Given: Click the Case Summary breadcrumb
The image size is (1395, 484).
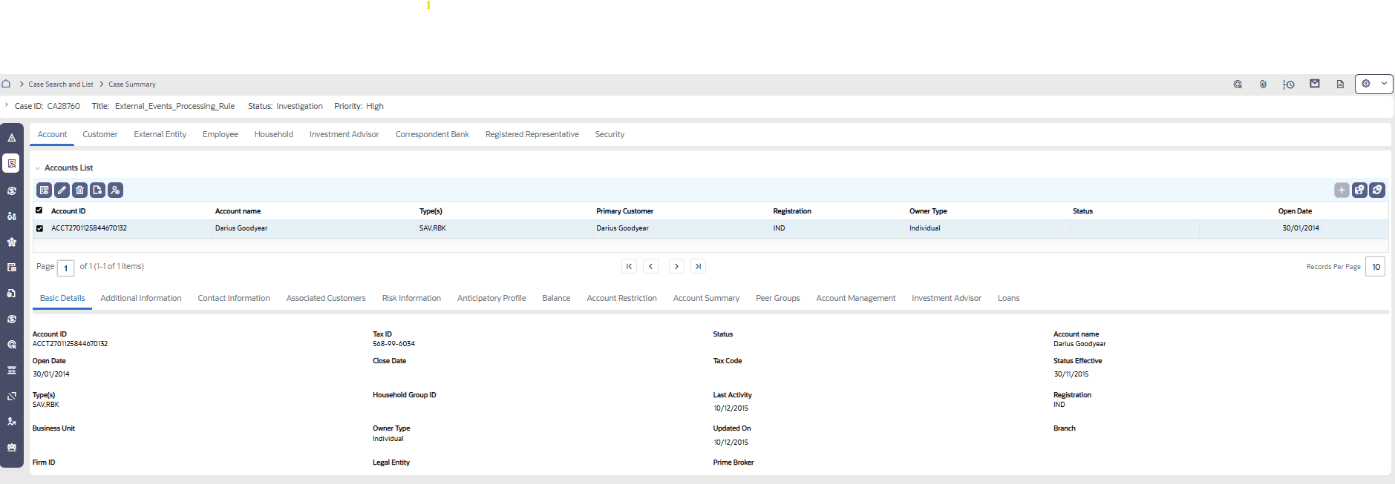Looking at the screenshot, I should (132, 84).
